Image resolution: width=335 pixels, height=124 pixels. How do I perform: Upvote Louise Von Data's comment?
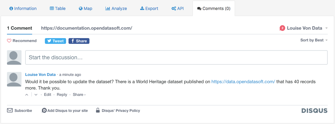[x=27, y=95]
